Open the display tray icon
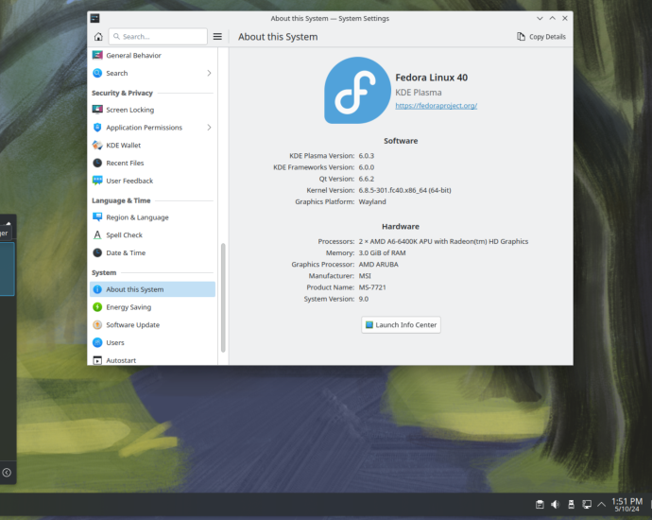Viewport: 652px width, 520px height. [587, 505]
